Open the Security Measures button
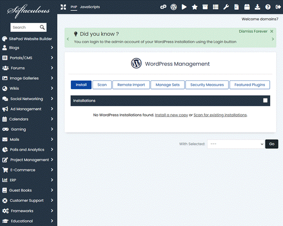283x226 pixels. tap(207, 85)
